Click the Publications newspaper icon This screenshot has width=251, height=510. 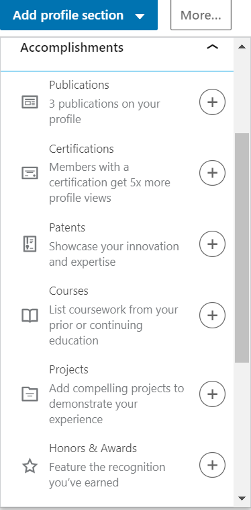(30, 102)
